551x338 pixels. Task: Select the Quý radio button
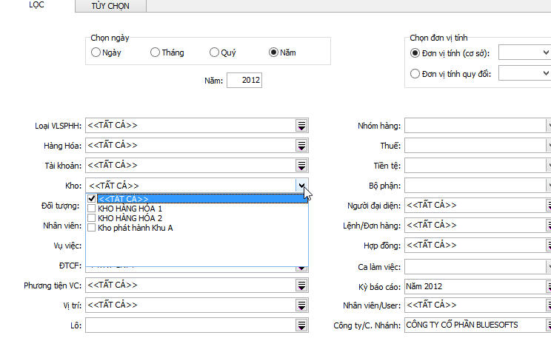coord(214,53)
